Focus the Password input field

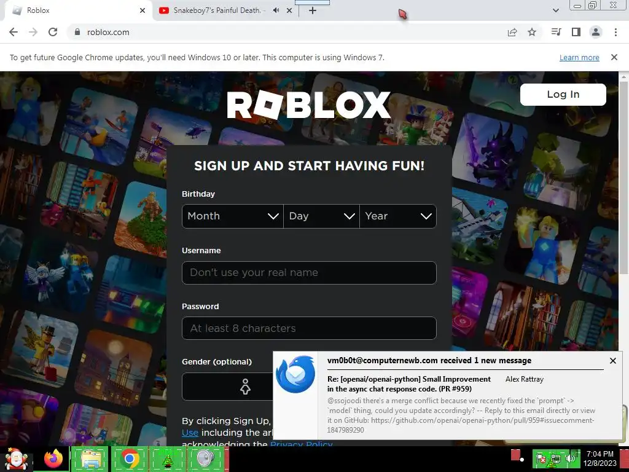309,328
